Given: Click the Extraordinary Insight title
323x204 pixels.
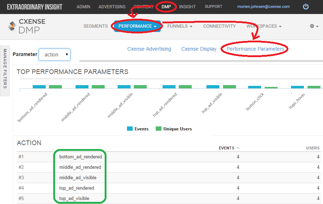Looking at the screenshot, I should [35, 7].
